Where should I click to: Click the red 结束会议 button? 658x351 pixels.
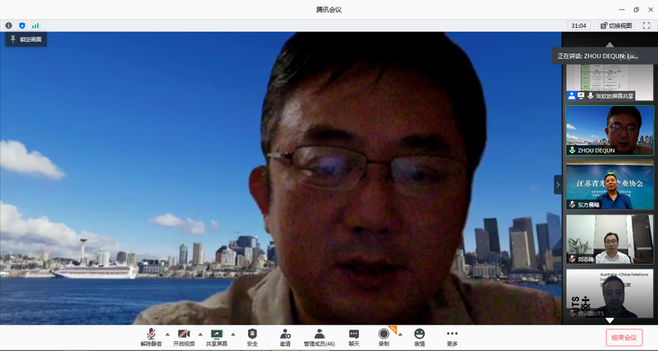coord(623,337)
